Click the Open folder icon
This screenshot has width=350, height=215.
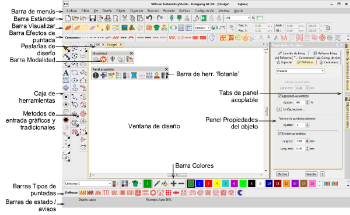pos(75,18)
